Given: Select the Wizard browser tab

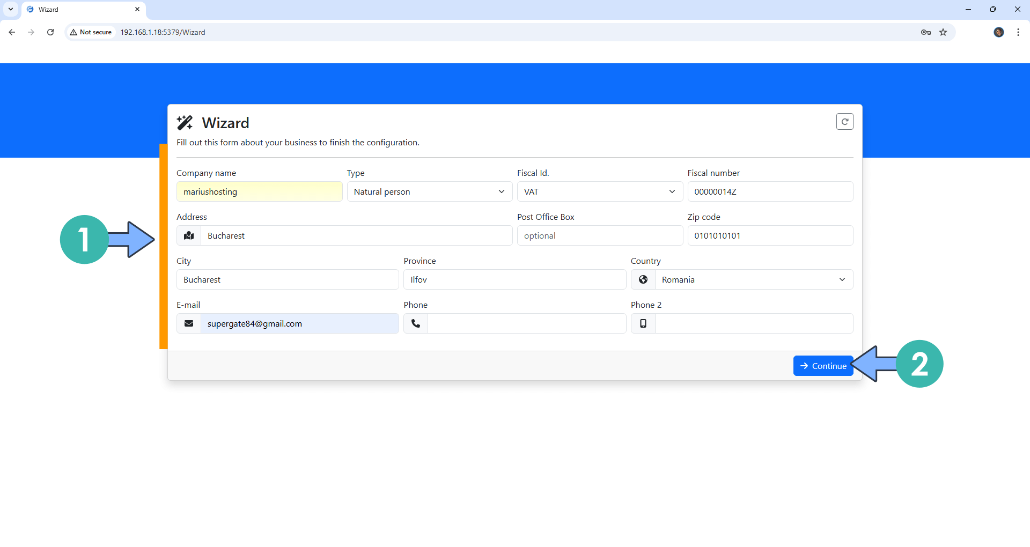Looking at the screenshot, I should (x=64, y=9).
